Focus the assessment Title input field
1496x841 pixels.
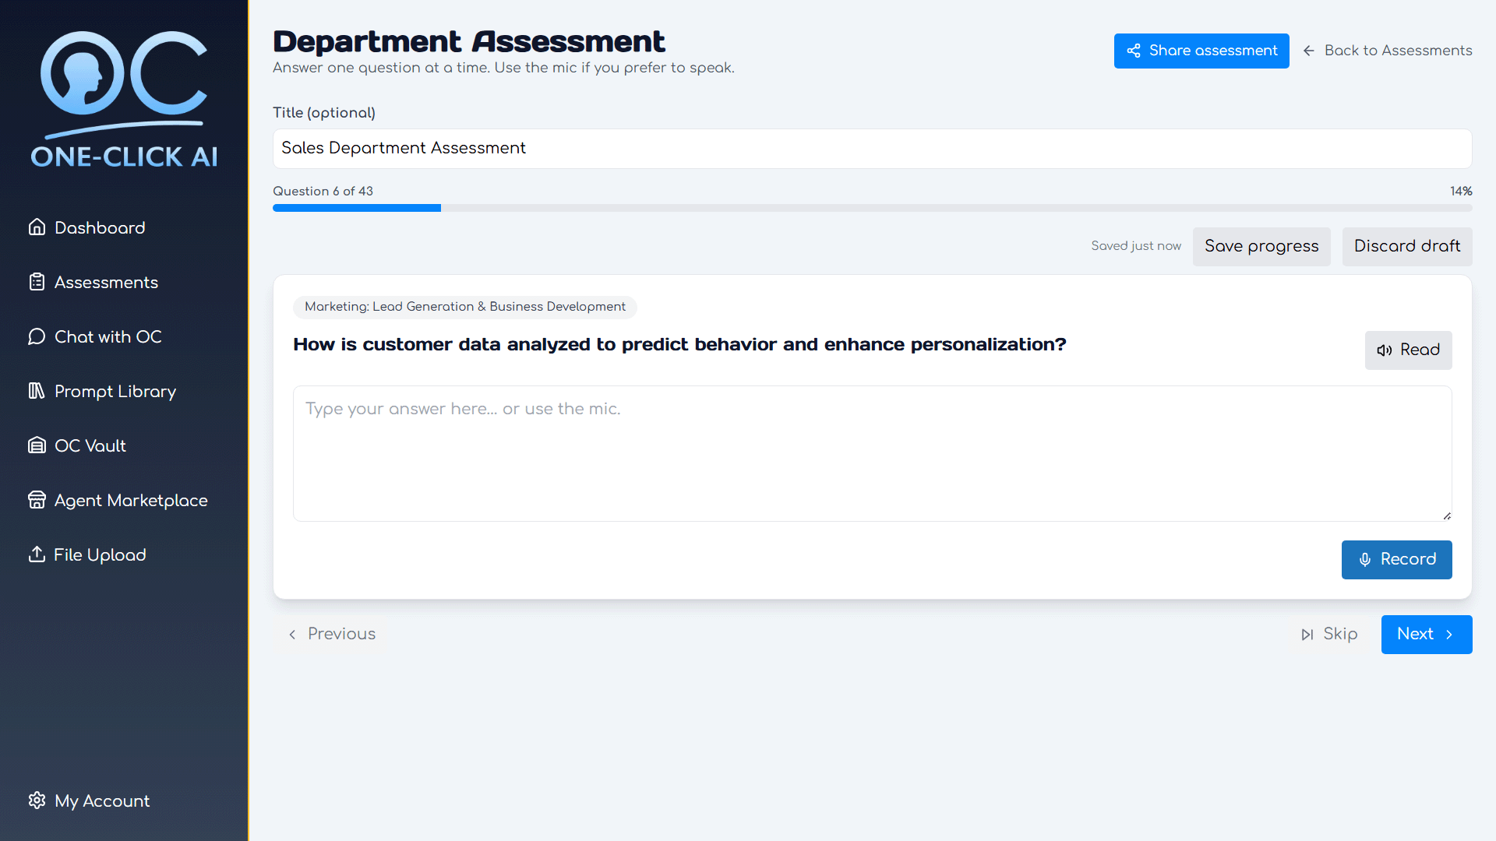872,148
